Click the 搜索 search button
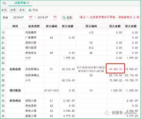The height and width of the screenshot is (119, 141). (x=67, y=17)
